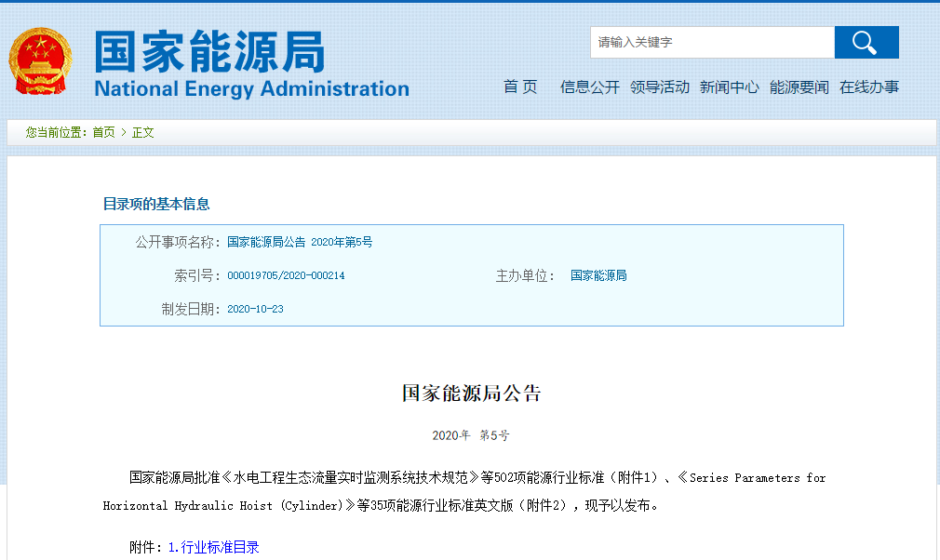Click 正文 in the breadcrumb trail

coord(143,133)
